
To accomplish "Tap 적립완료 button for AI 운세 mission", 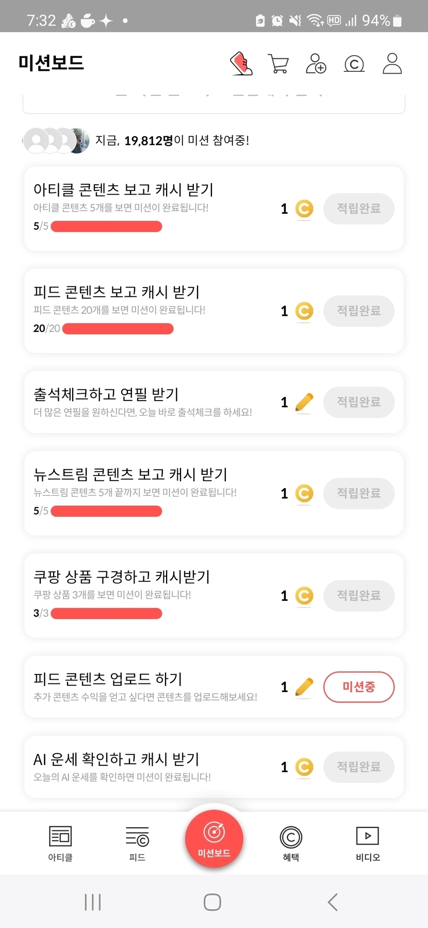I will pos(359,767).
